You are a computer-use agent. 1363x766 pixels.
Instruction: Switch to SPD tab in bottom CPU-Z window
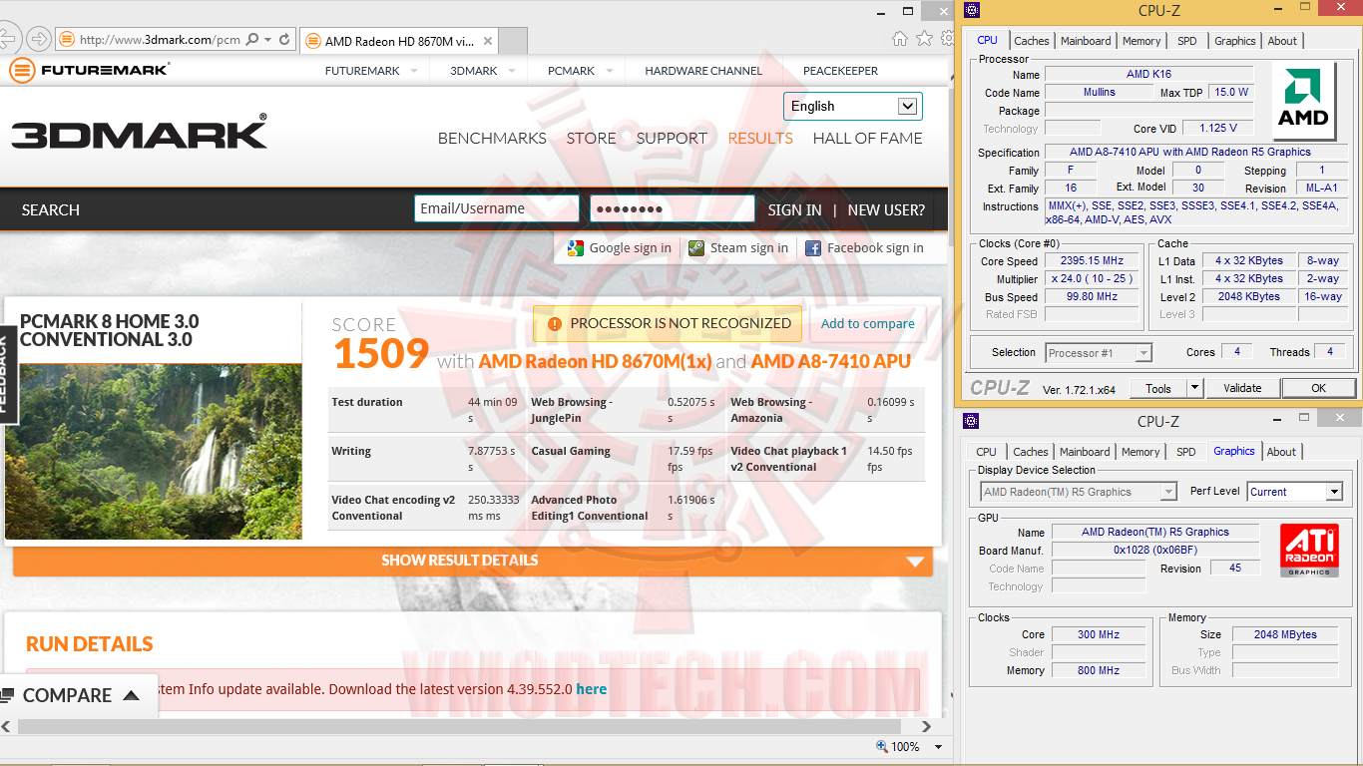tap(1186, 452)
